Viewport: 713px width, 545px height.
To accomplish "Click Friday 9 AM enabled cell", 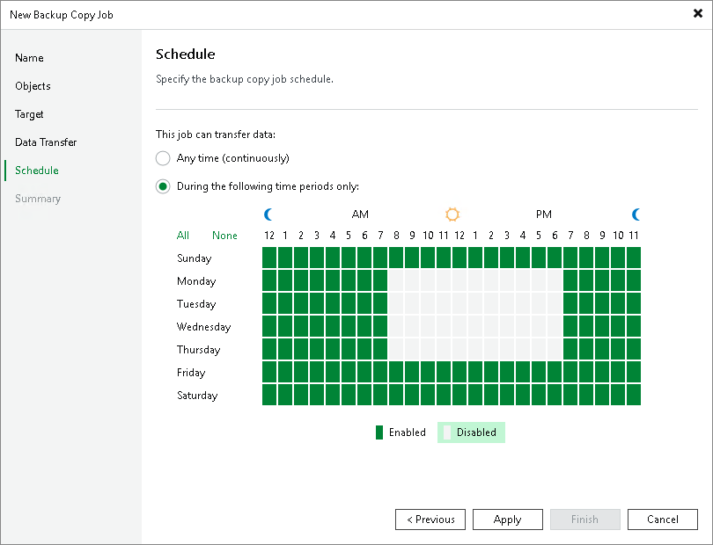I will 412,372.
